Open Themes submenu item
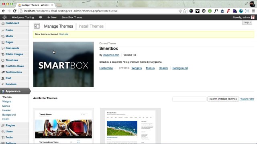The height and width of the screenshot is (144, 257). coord(7,97)
